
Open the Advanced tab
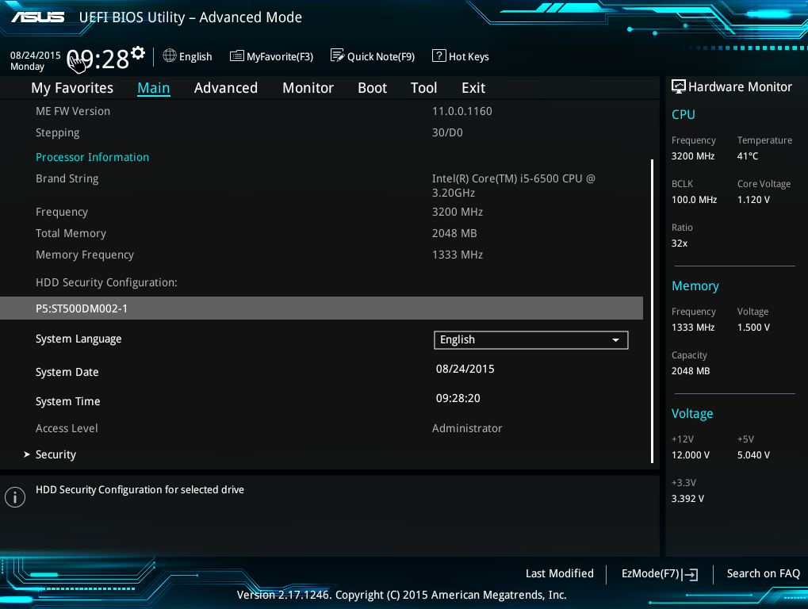226,88
